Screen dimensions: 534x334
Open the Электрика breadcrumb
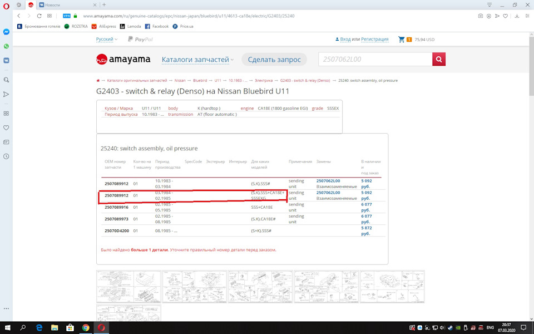(264, 80)
